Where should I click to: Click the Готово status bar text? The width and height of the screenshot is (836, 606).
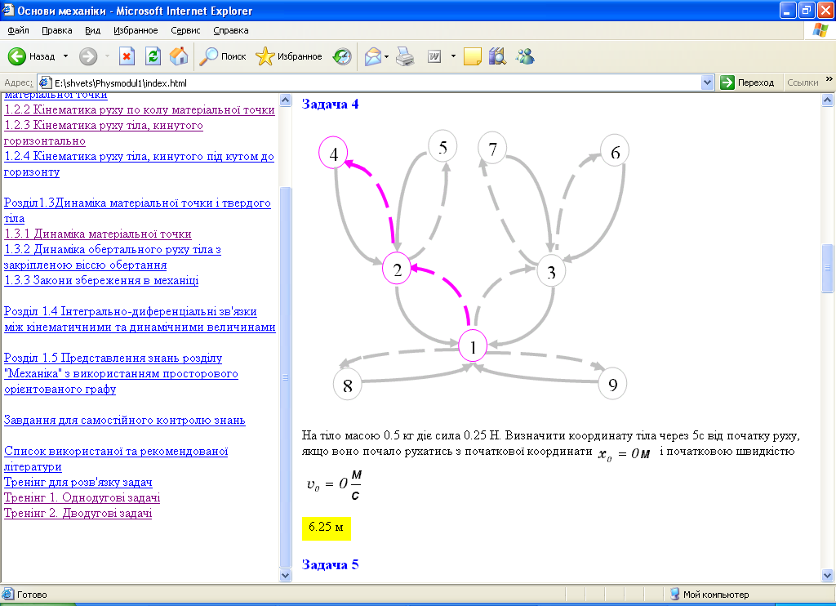click(x=32, y=595)
